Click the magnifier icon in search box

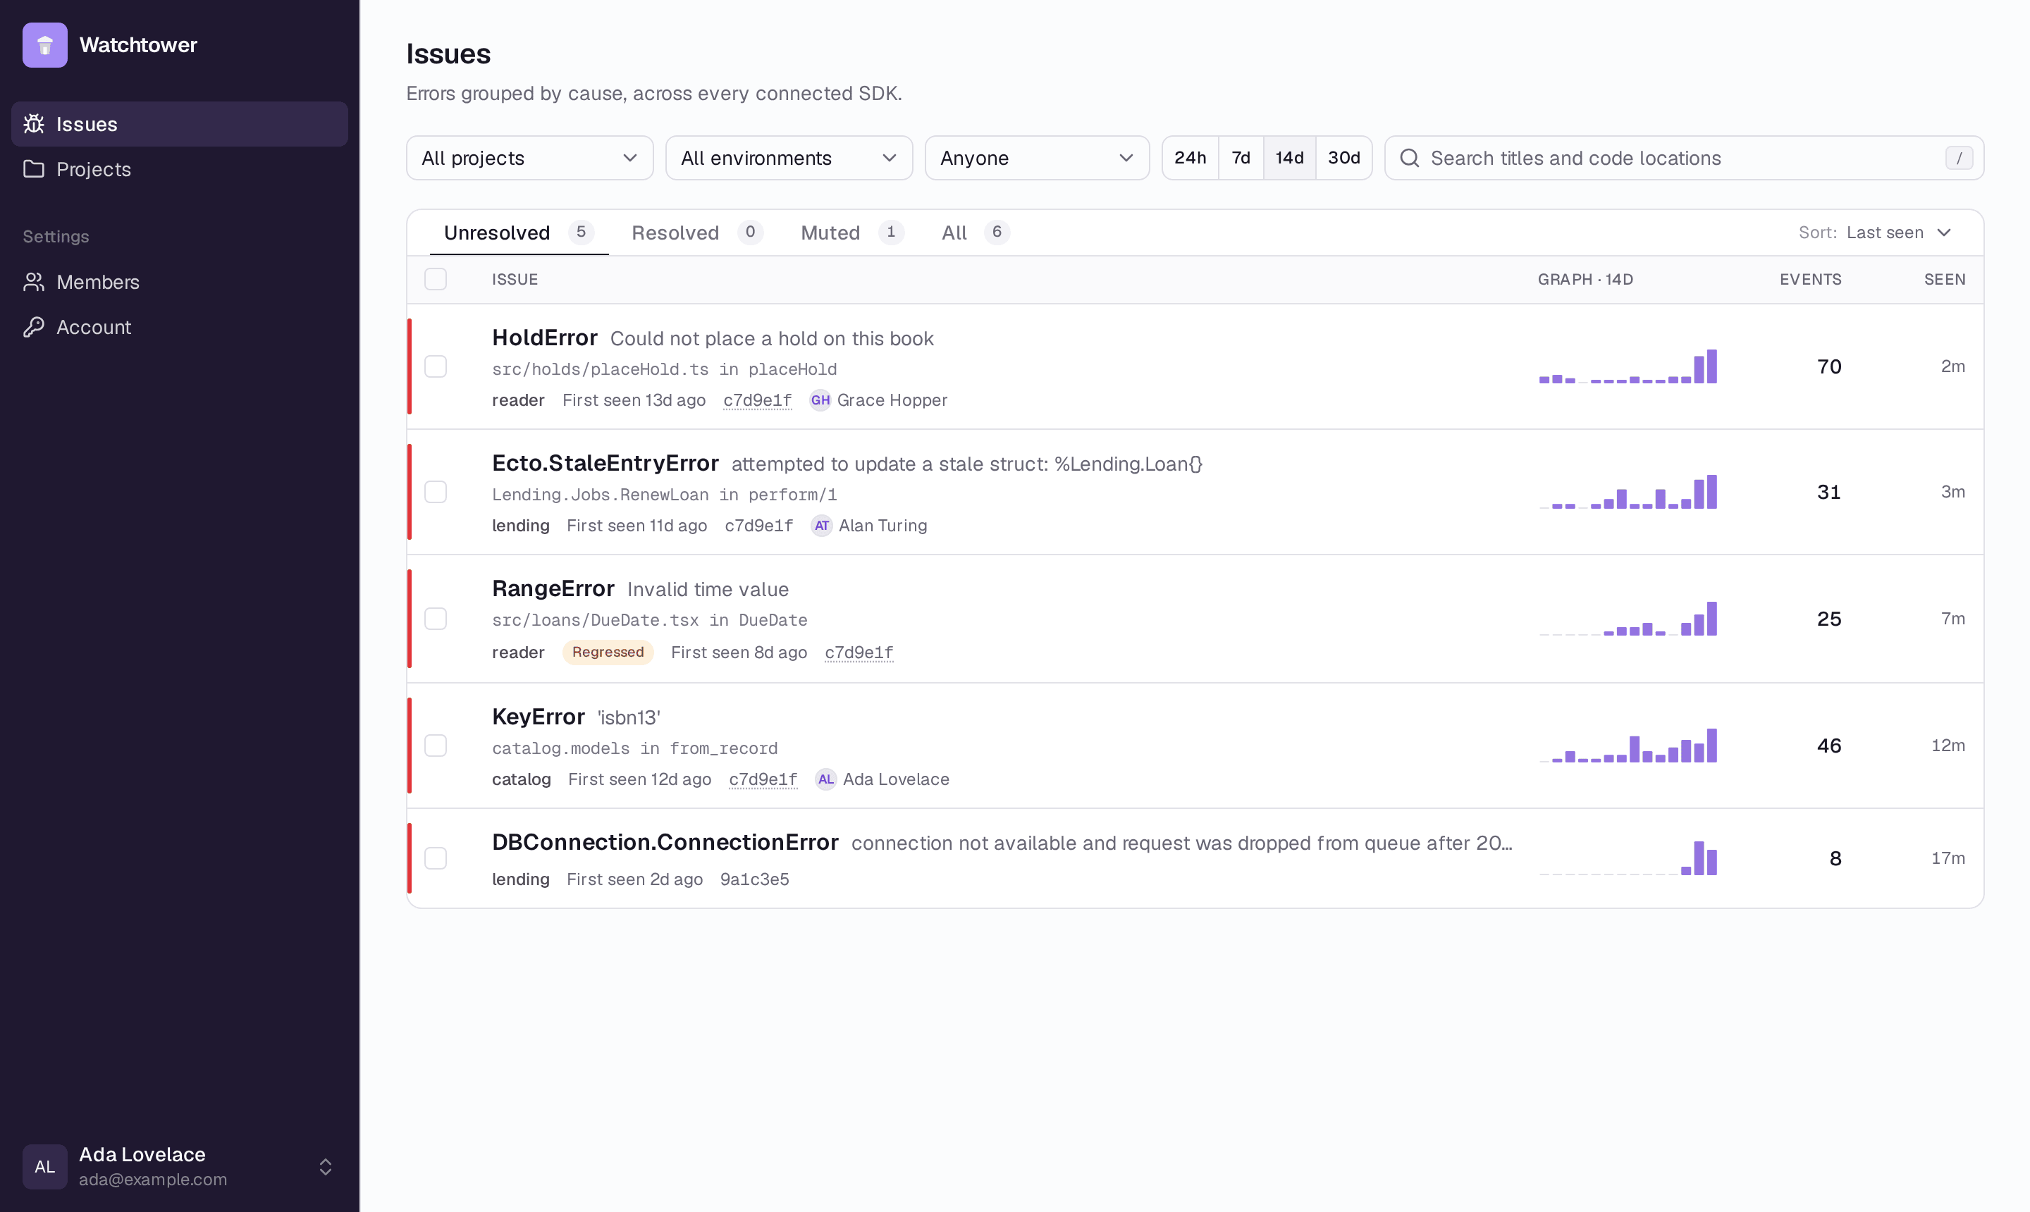(1409, 158)
